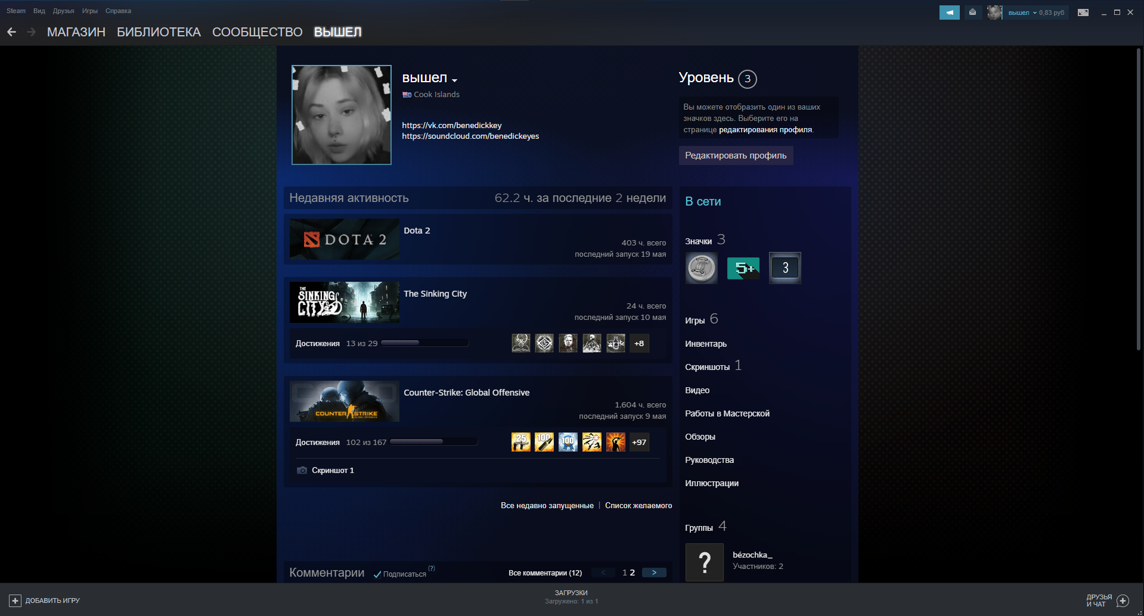Switch to the БИБЛИОТЕКА tab
This screenshot has height=616, width=1144.
pos(159,32)
